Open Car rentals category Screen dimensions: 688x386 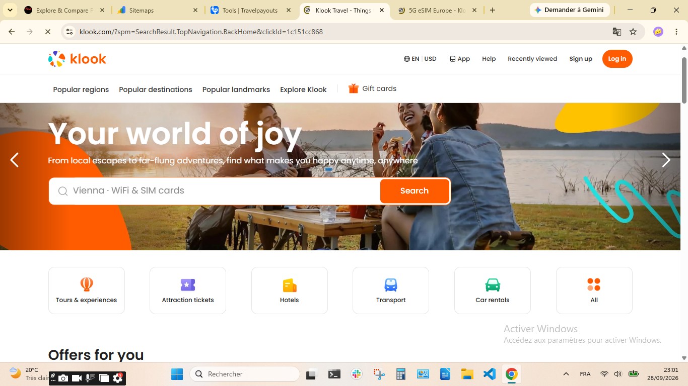pyautogui.click(x=493, y=291)
